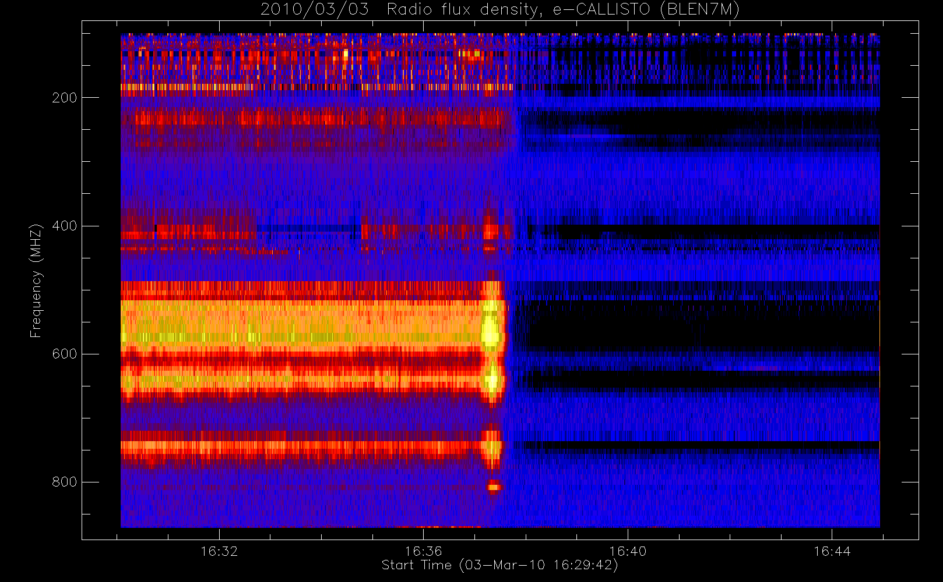Click the 800 MHz frequency axis label
Image resolution: width=943 pixels, height=582 pixels.
coord(64,482)
